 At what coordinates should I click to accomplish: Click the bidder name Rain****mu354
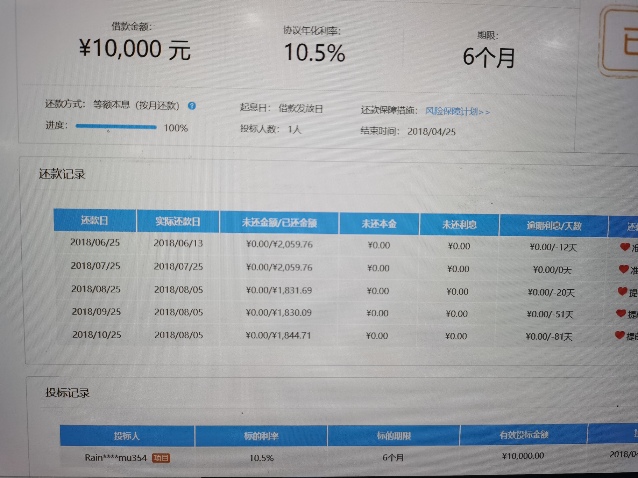tap(115, 458)
